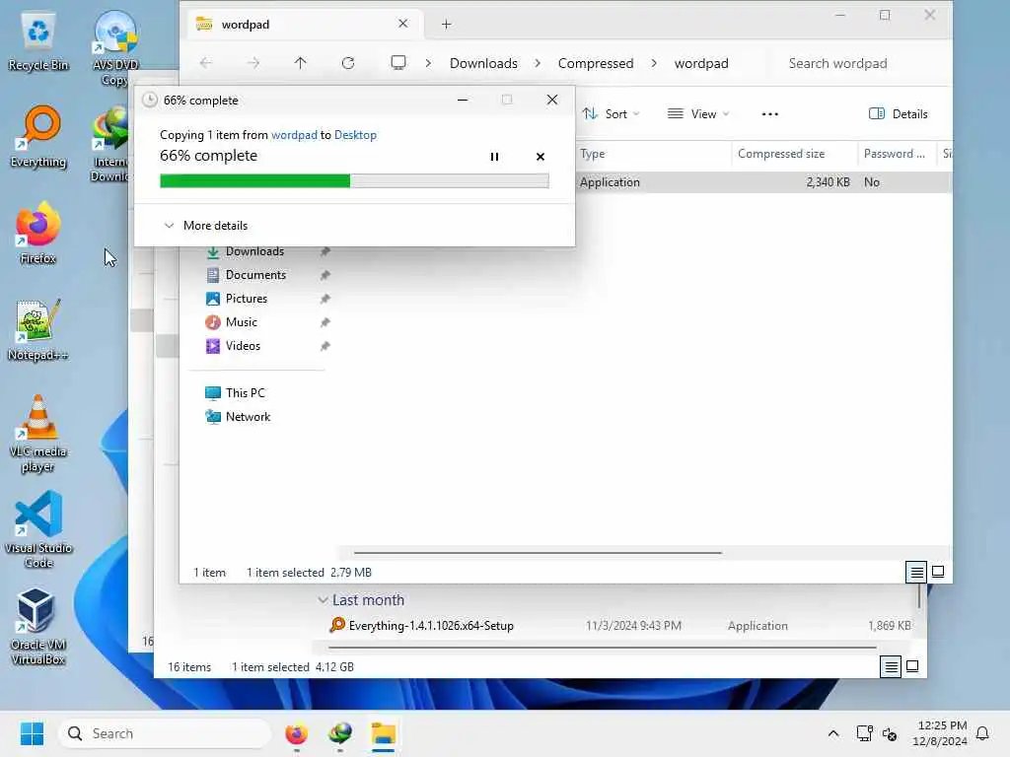This screenshot has height=757, width=1010.
Task: Switch the back Explorer window to details view
Action: (891, 667)
